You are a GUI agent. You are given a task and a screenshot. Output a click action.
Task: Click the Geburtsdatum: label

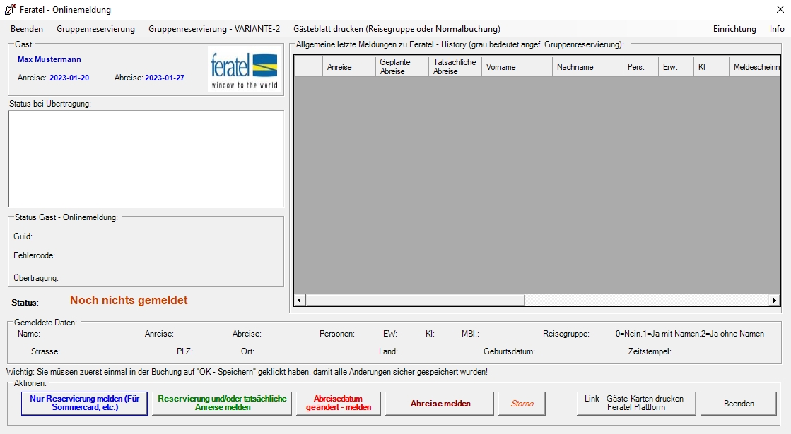(509, 351)
